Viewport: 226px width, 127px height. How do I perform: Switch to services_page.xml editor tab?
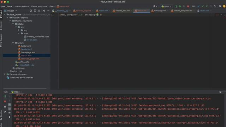coord(83,11)
